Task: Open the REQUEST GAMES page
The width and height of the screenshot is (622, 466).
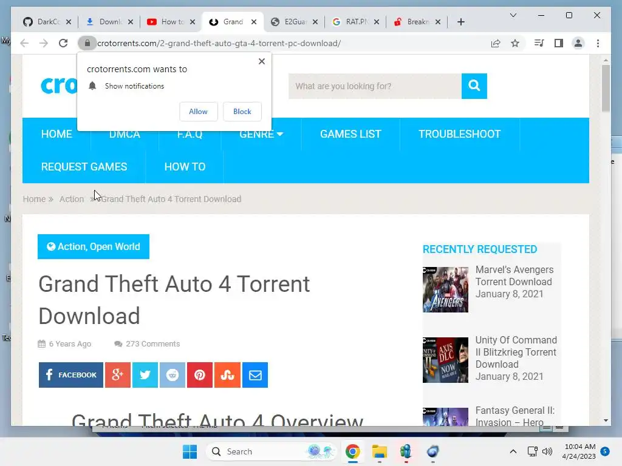Action: [84, 167]
